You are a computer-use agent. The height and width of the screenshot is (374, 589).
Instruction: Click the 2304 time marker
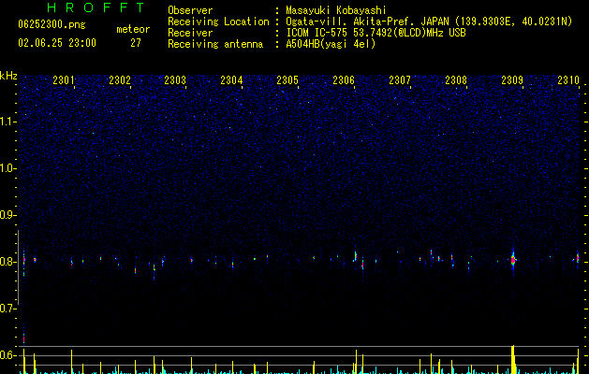coord(231,80)
